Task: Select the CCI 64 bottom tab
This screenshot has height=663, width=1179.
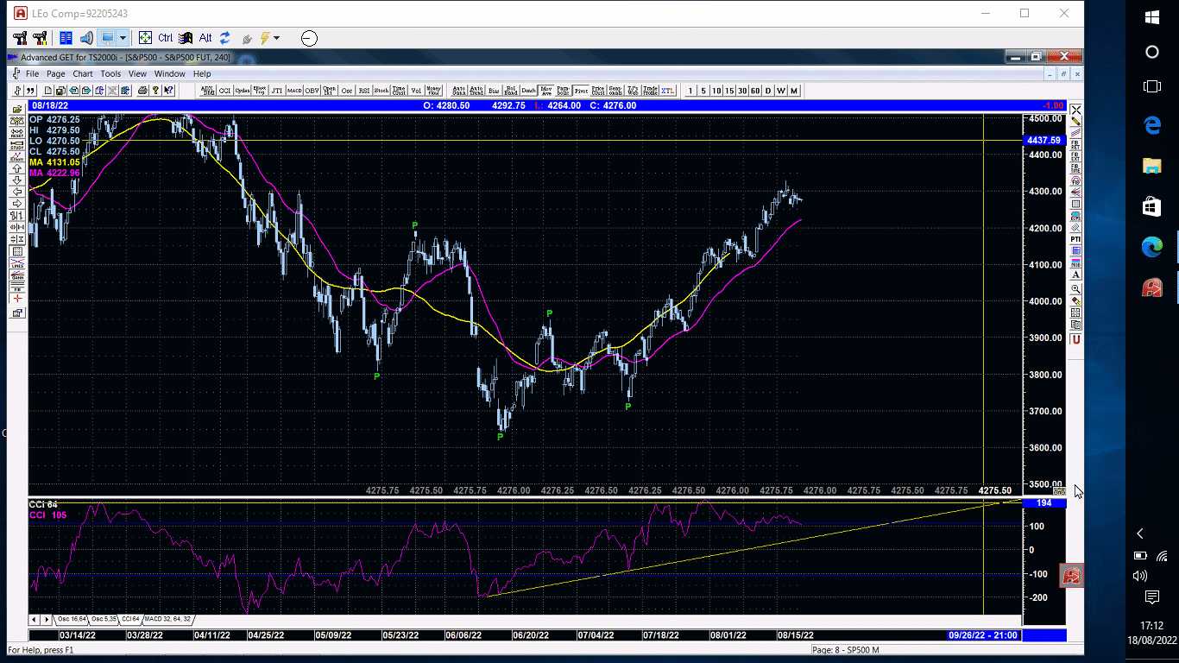Action: (x=130, y=619)
